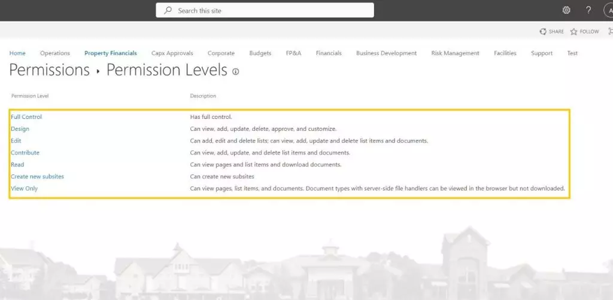Open the Full Control permission level
613x300 pixels.
26,117
